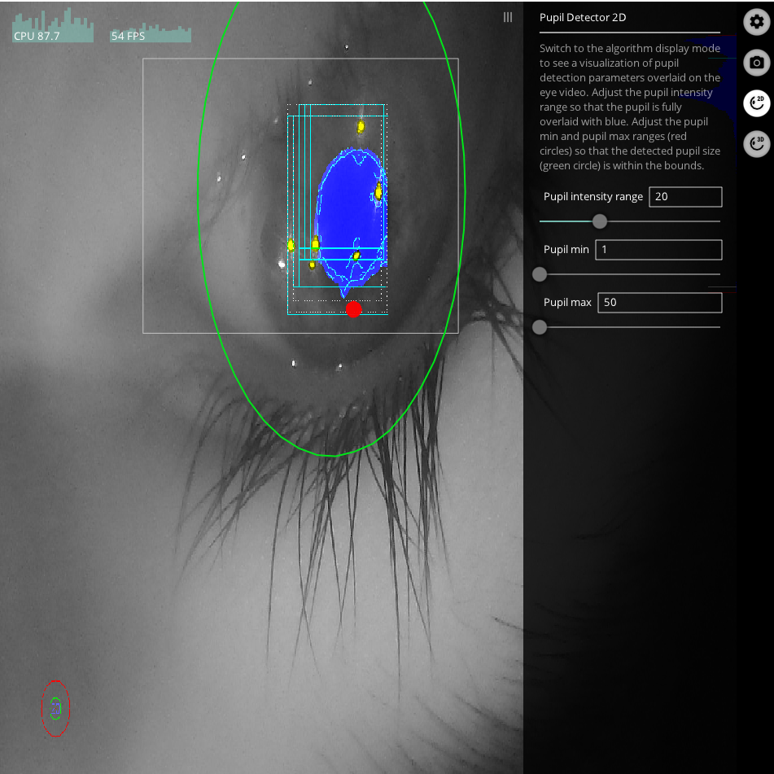774x774 pixels.
Task: Click the algorithm display mode help text
Action: (x=629, y=107)
